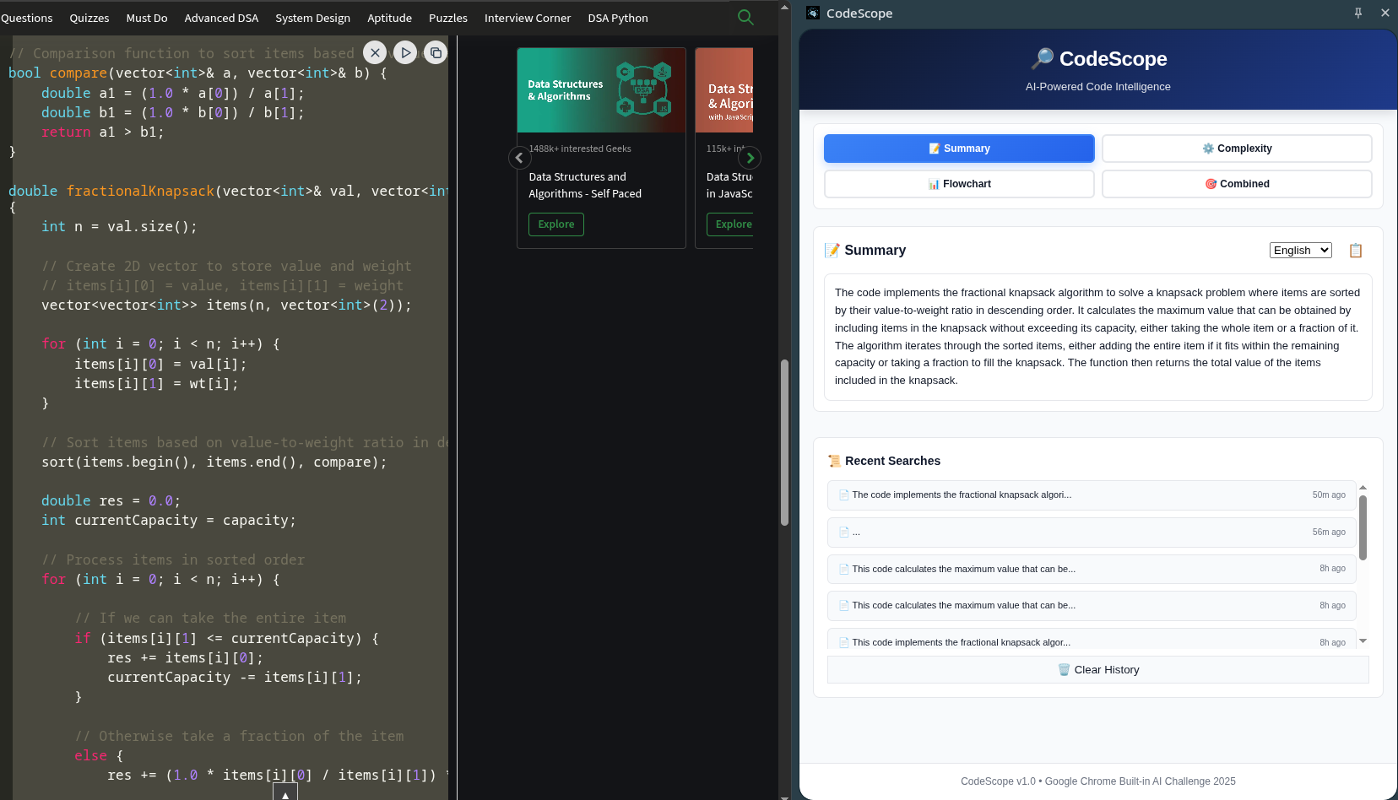This screenshot has height=800, width=1398.
Task: Close the CodeScope side panel
Action: 1384,13
